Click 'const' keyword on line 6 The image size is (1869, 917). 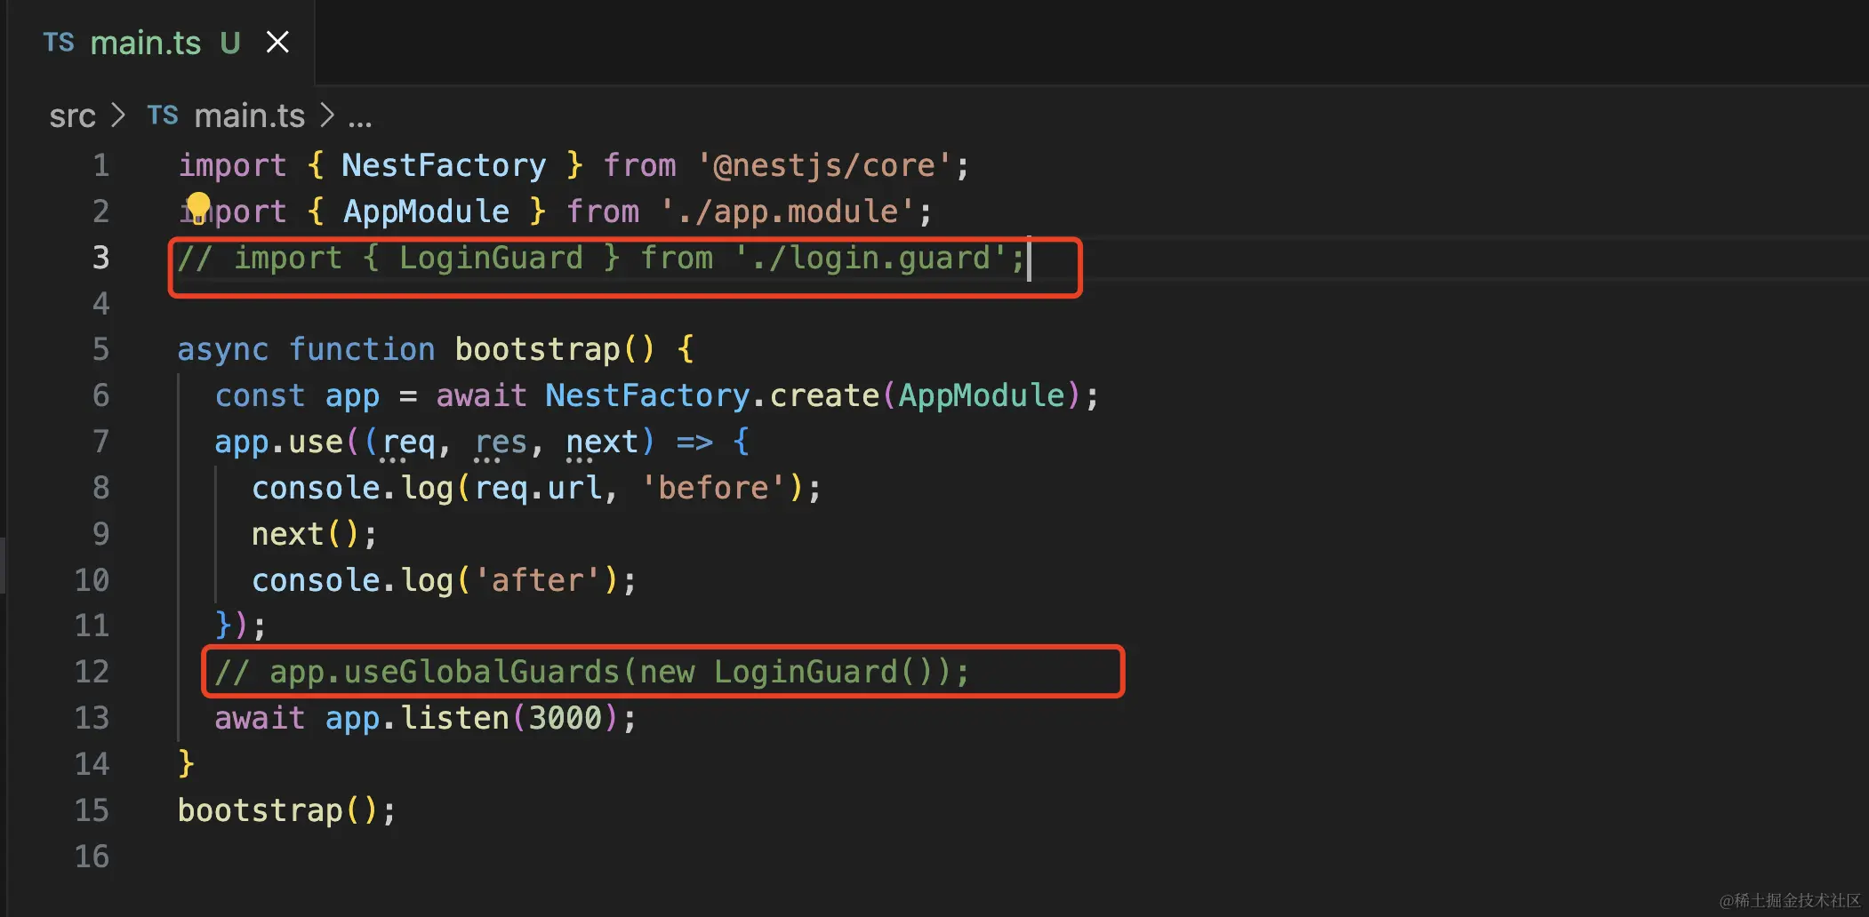260,396
